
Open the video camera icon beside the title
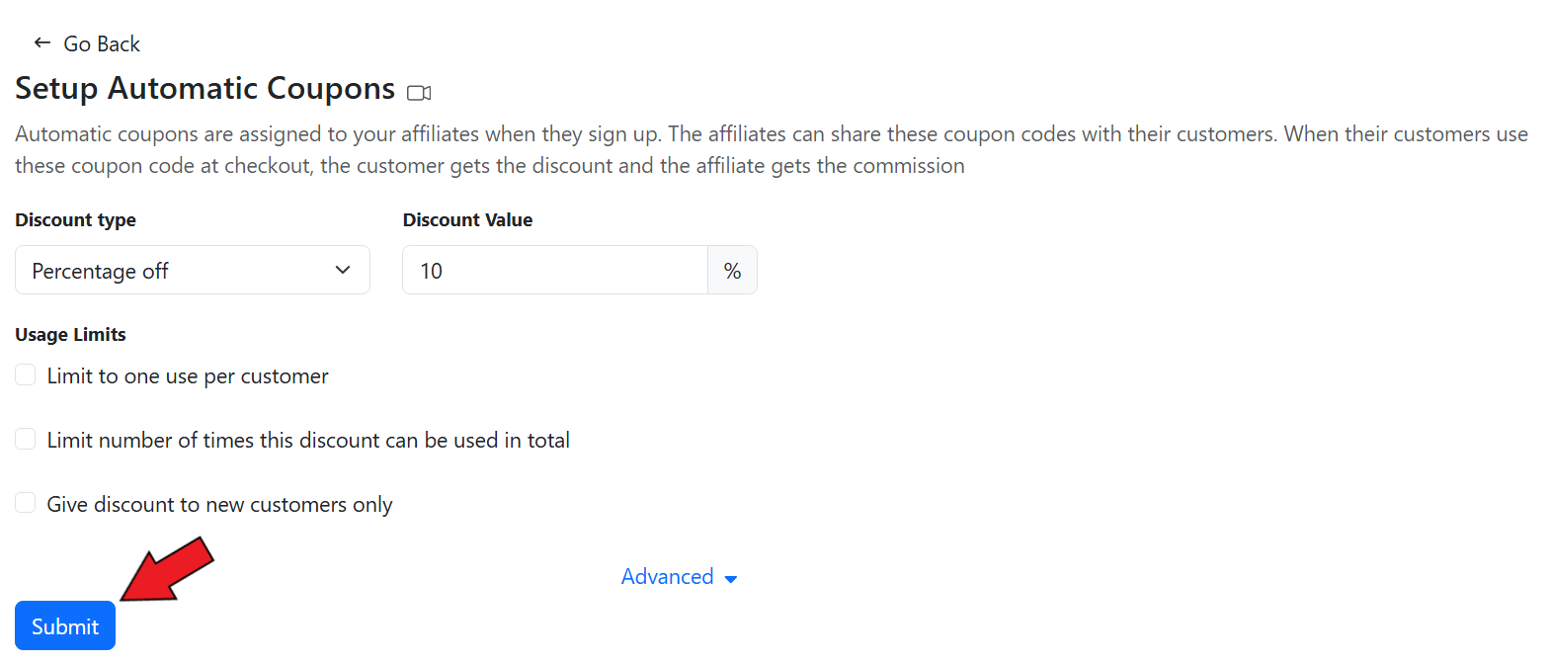(x=419, y=93)
